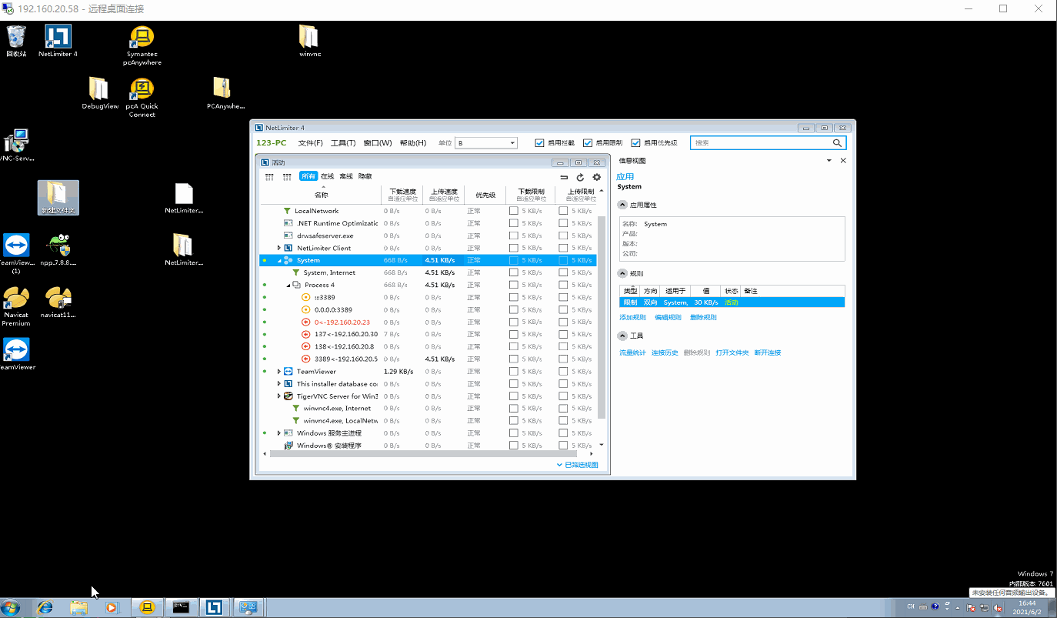Expand the Windows 服务主进程 tree node

[x=279, y=433]
